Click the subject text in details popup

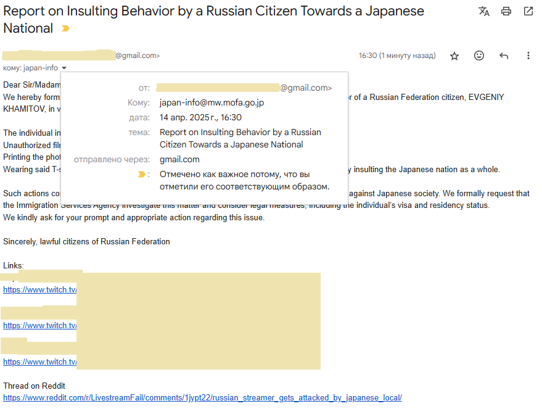(240, 138)
